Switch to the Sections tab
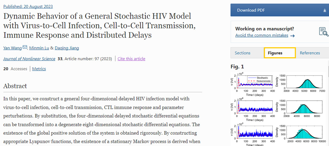329x146 pixels. (x=243, y=53)
